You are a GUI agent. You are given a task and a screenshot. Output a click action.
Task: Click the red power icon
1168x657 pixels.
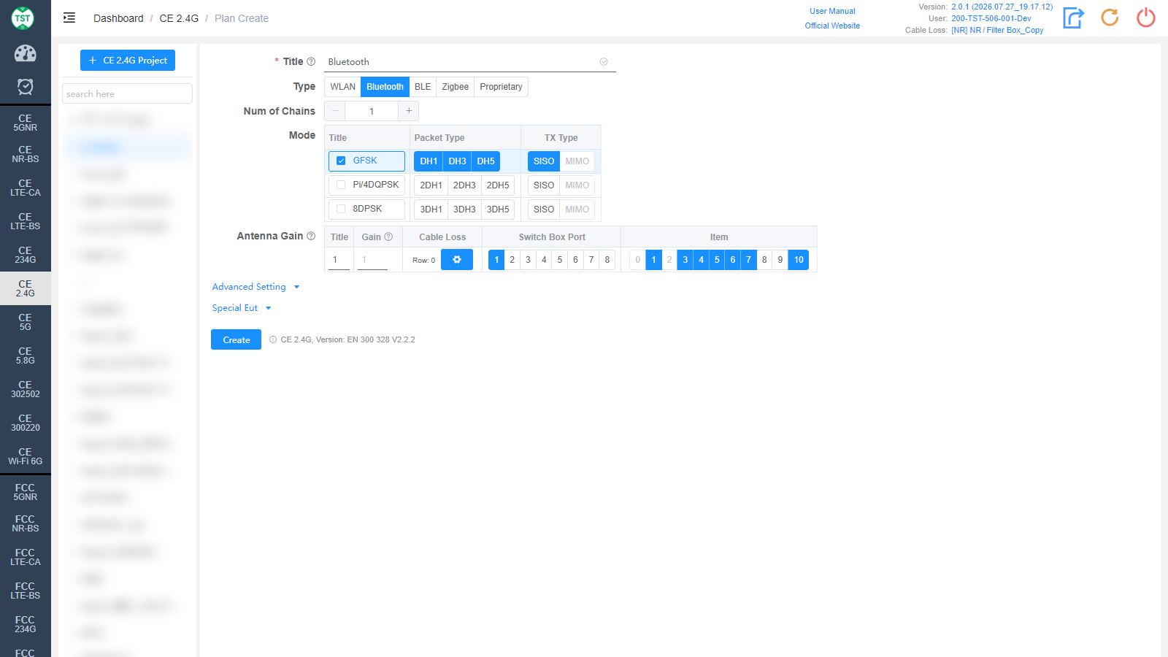[1146, 18]
